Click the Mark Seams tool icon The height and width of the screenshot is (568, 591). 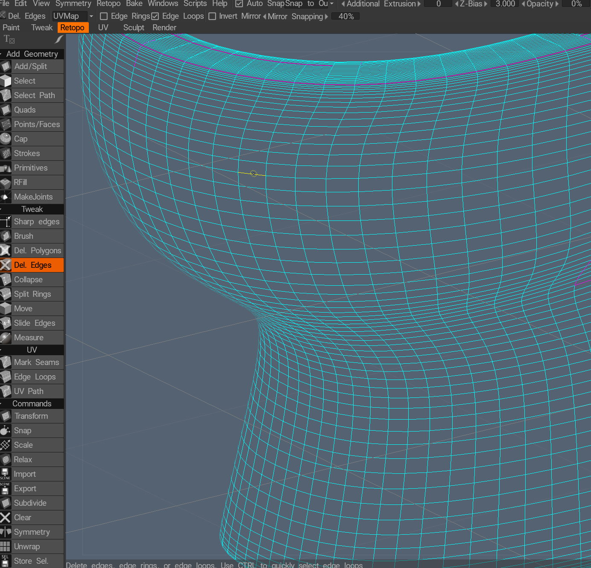pyautogui.click(x=6, y=362)
